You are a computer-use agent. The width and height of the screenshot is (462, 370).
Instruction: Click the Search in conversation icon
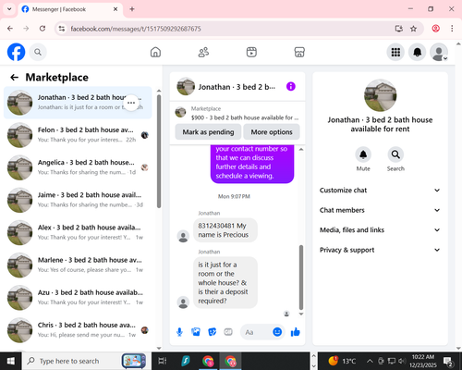(395, 154)
